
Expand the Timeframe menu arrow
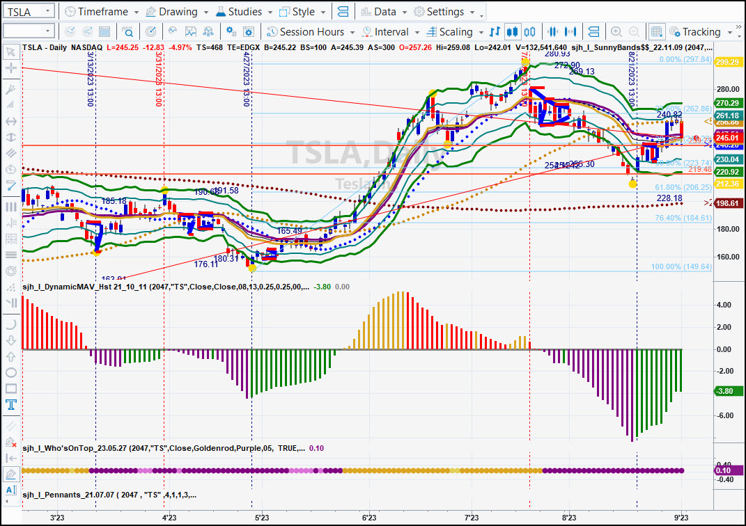(x=137, y=12)
